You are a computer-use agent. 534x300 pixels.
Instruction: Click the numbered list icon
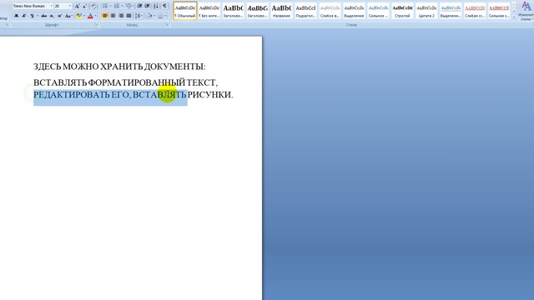(117, 6)
